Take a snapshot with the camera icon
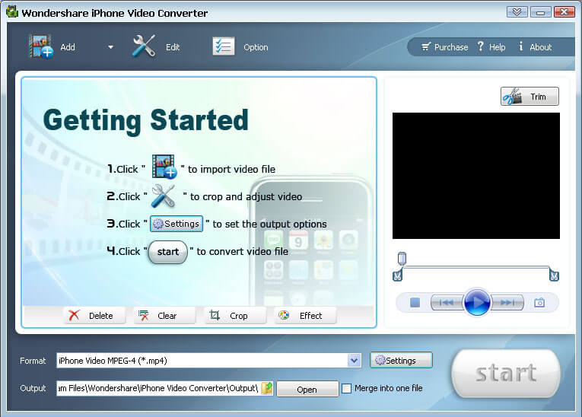Image resolution: width=582 pixels, height=417 pixels. 539,303
